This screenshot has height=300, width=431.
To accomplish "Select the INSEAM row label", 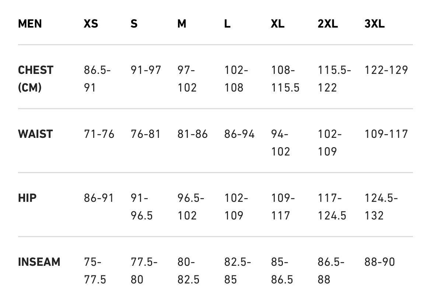I will (39, 262).
